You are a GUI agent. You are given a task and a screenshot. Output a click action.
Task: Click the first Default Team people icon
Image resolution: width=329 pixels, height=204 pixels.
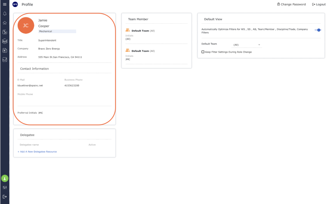(x=128, y=30)
